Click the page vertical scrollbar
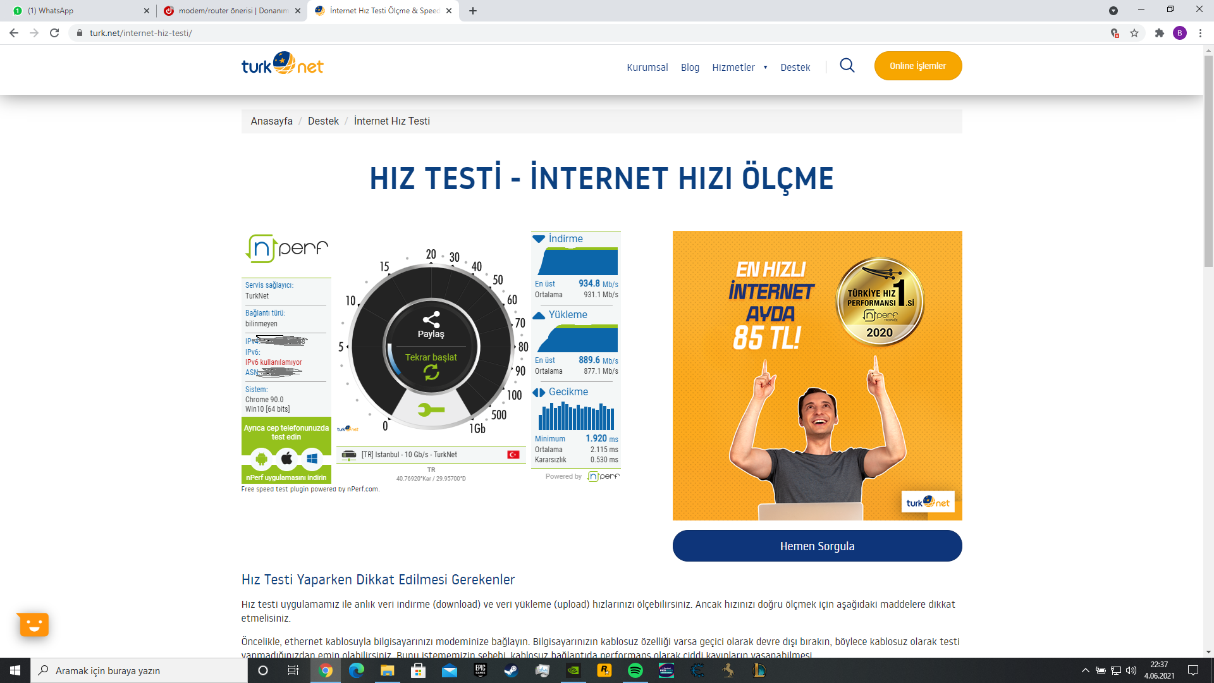Viewport: 1214px width, 683px height. (1208, 161)
